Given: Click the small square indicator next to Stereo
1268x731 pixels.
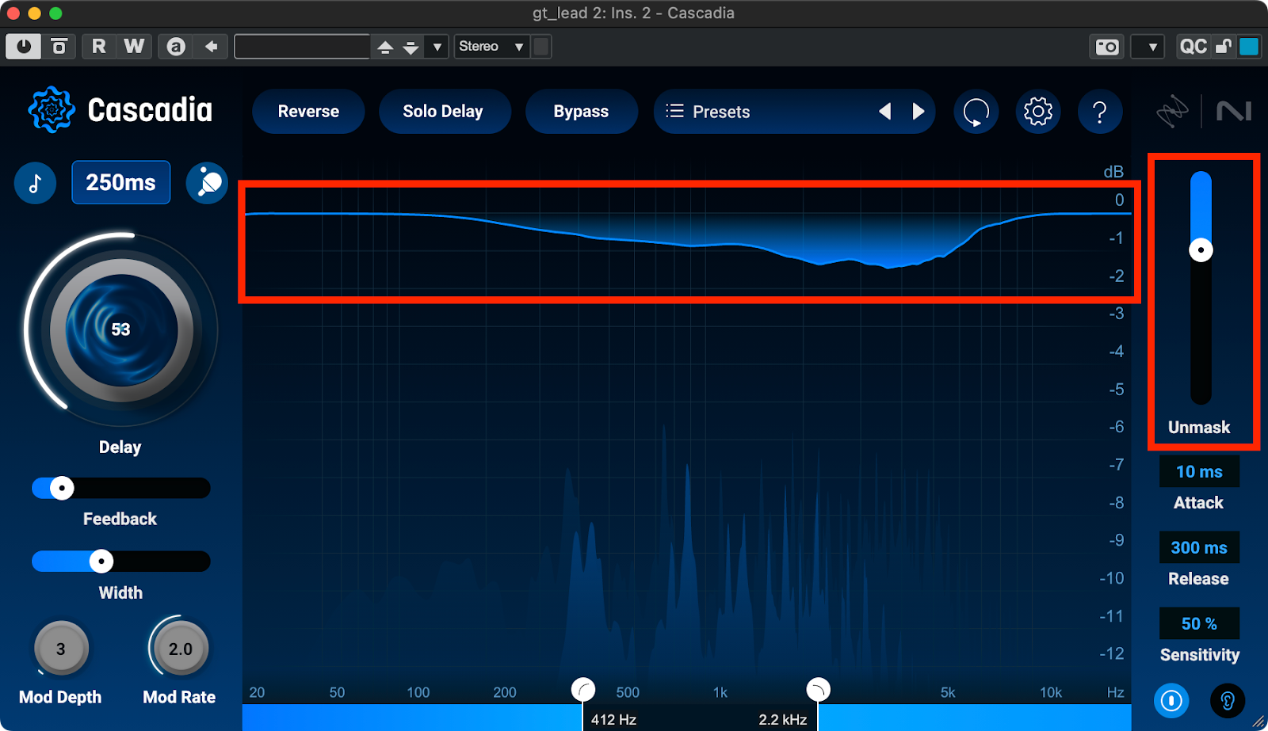Looking at the screenshot, I should pos(541,47).
